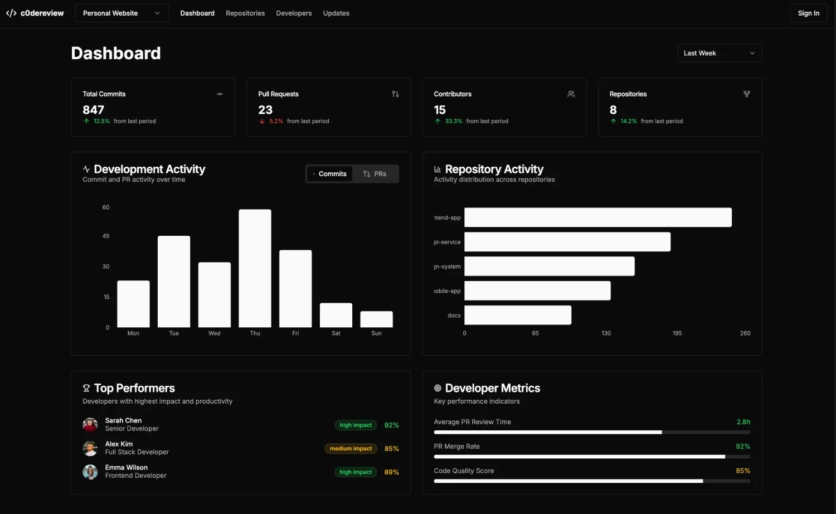Open the Repositories nav tab
This screenshot has height=514, width=836.
(245, 13)
